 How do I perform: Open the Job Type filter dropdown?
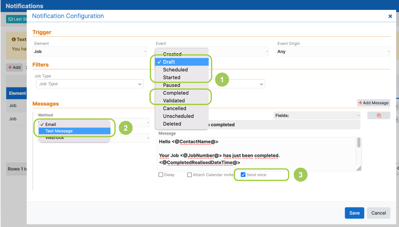click(x=89, y=84)
